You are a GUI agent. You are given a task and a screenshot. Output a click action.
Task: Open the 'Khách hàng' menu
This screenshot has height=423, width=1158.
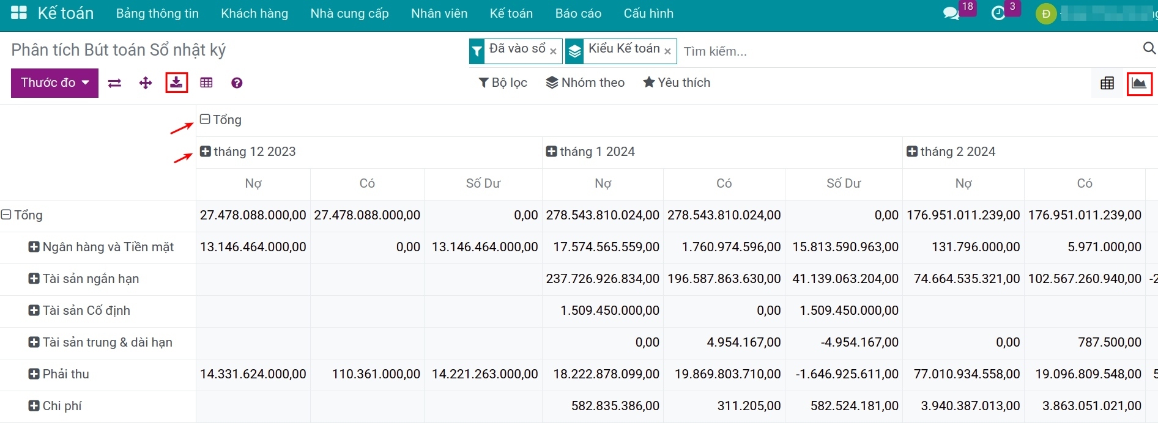pos(254,13)
